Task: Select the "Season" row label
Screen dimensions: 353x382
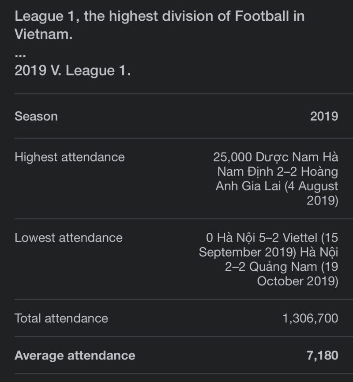Action: tap(36, 116)
